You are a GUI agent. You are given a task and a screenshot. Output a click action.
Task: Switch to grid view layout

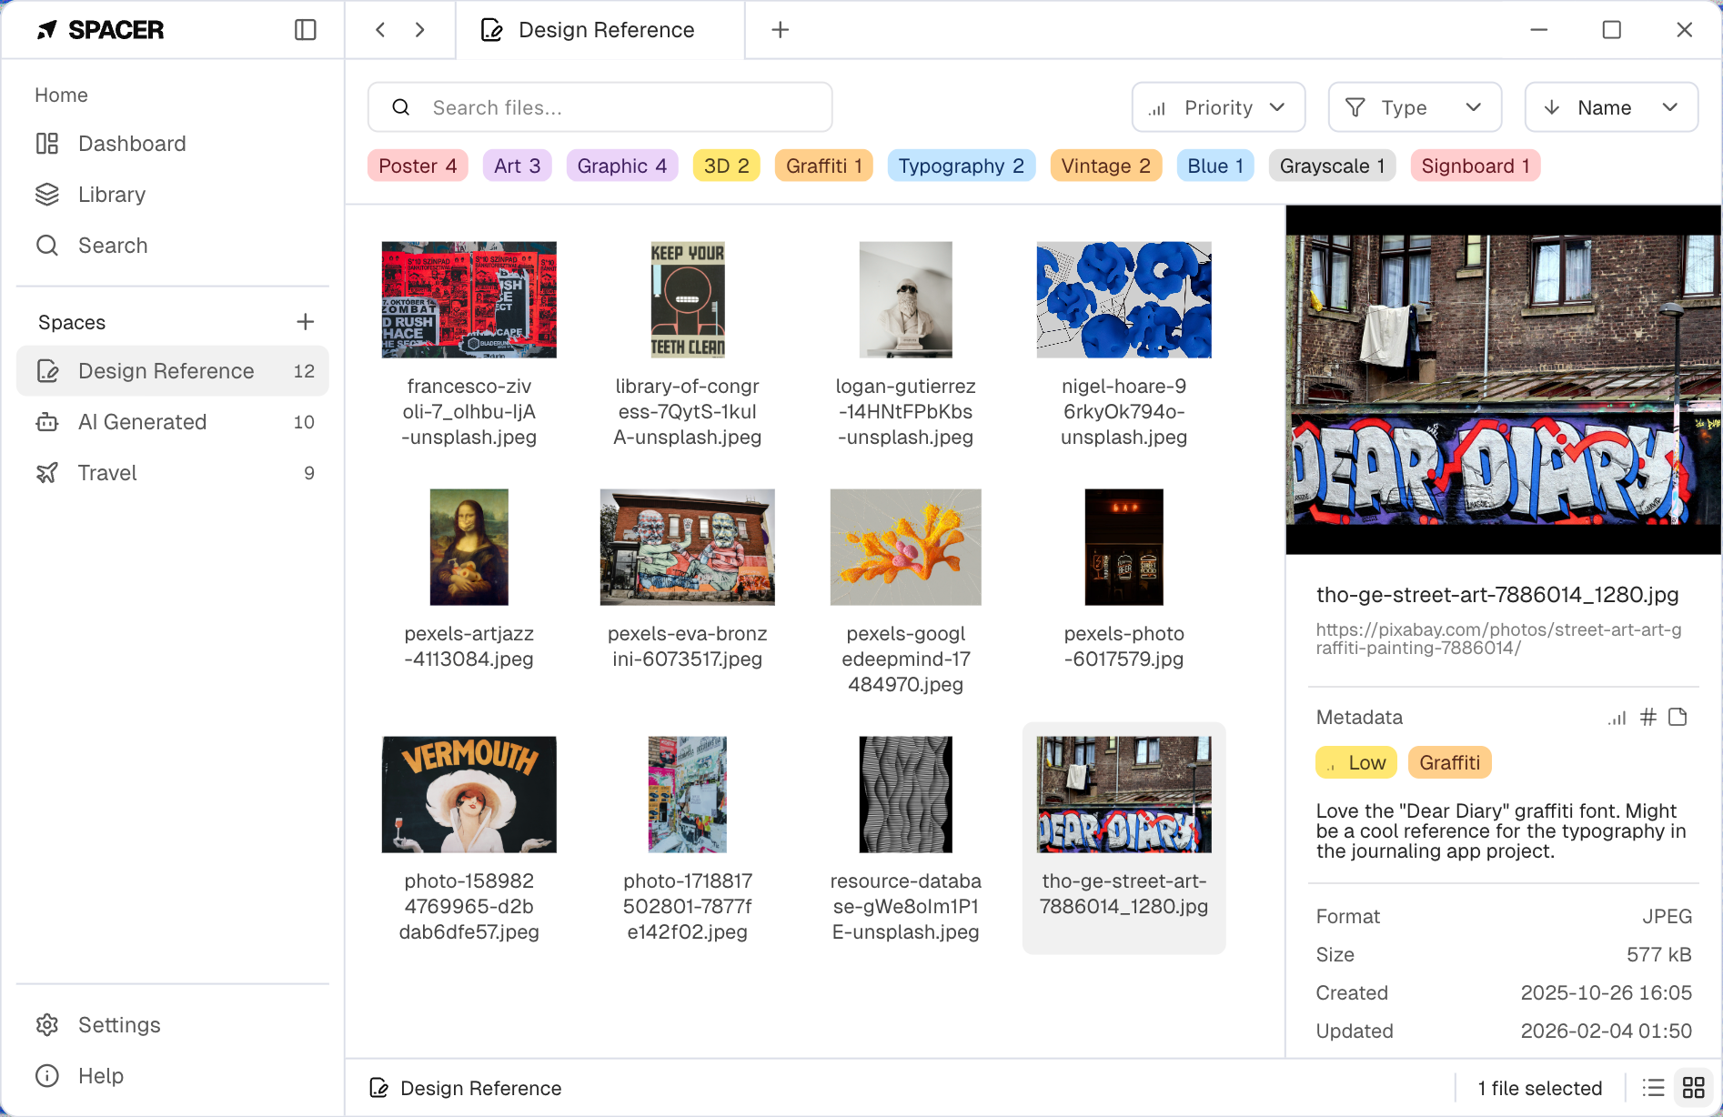1693,1088
